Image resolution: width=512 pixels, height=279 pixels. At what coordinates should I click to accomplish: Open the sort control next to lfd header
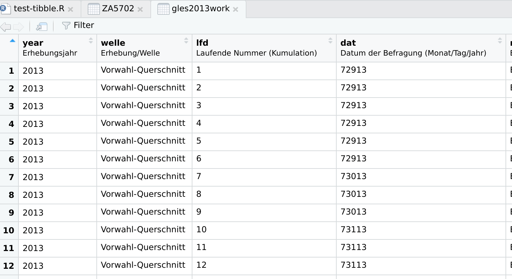point(330,40)
